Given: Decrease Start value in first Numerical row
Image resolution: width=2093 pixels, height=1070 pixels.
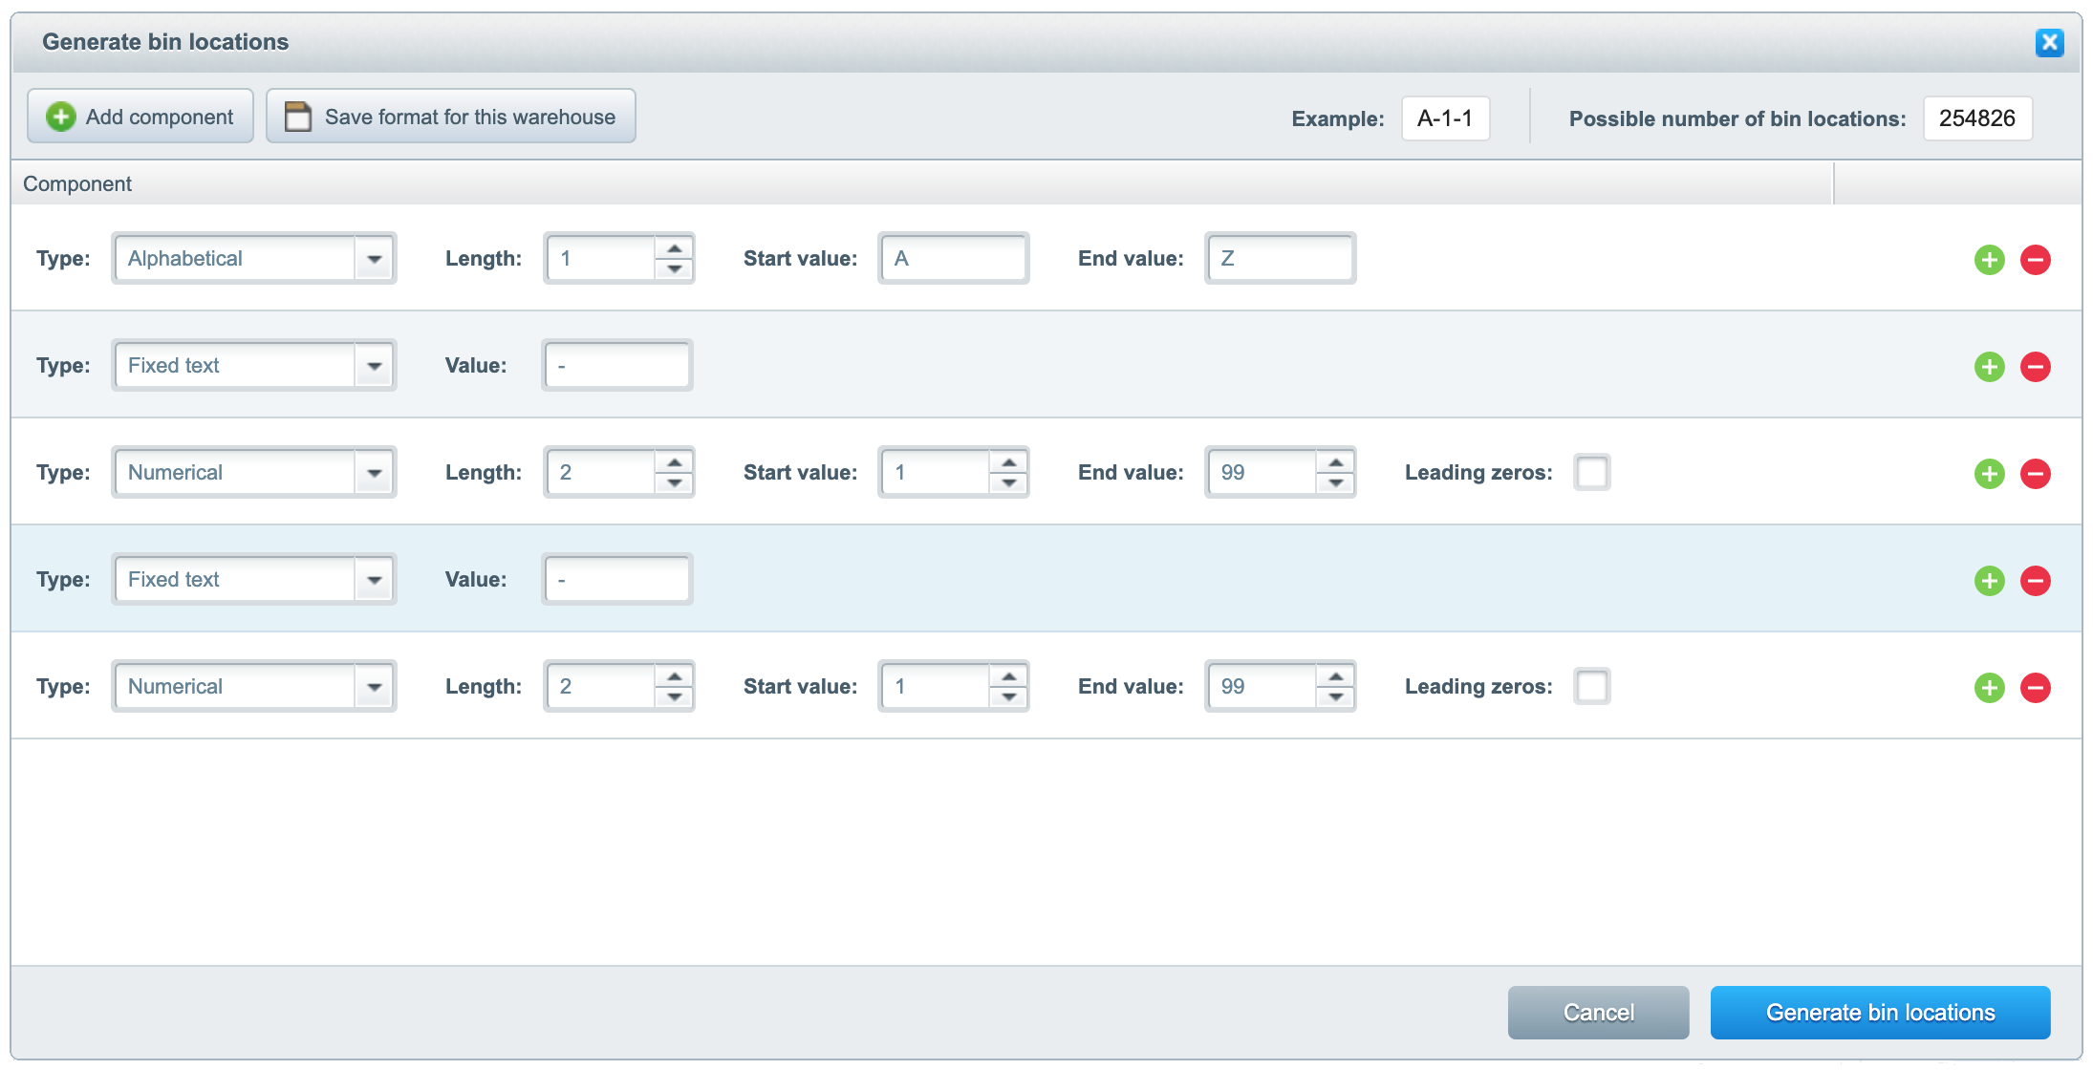Looking at the screenshot, I should [x=1008, y=483].
